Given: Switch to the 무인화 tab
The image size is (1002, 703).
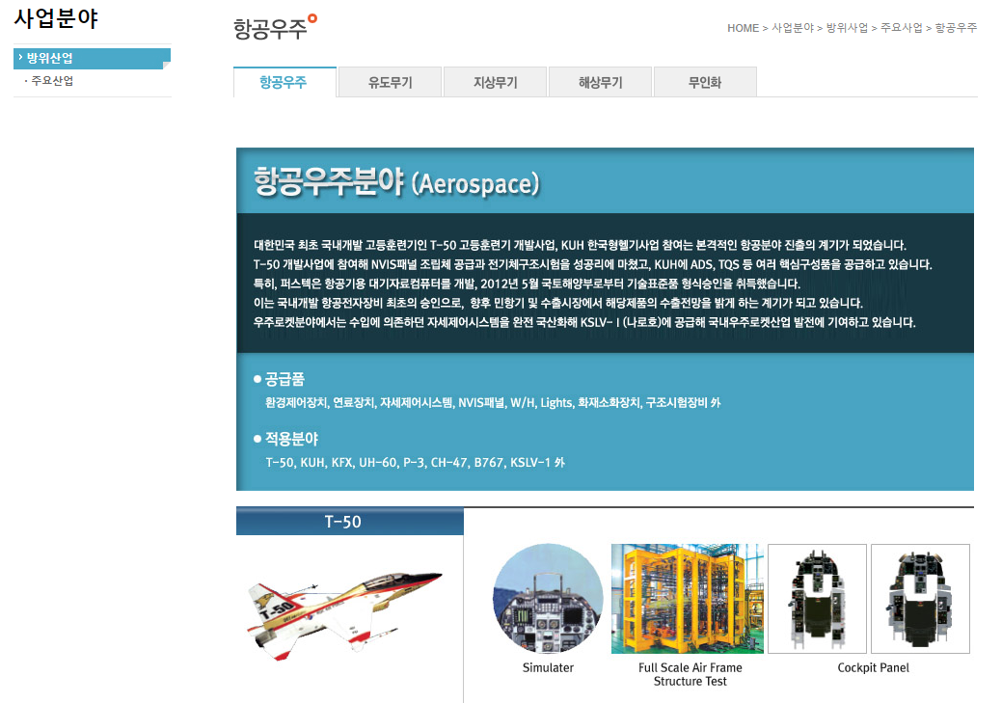Looking at the screenshot, I should (x=705, y=82).
